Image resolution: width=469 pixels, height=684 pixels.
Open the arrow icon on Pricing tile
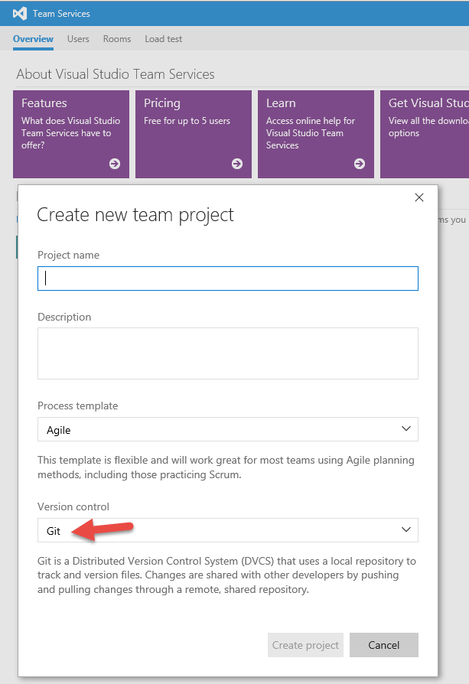(237, 164)
